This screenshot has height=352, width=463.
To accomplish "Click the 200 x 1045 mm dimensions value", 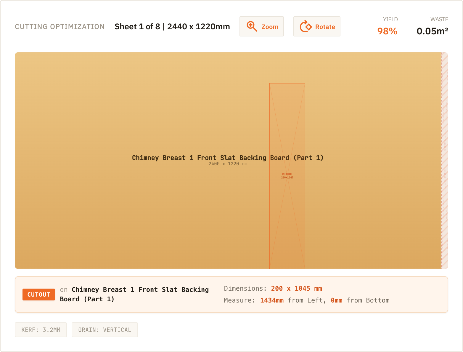I will click(296, 289).
